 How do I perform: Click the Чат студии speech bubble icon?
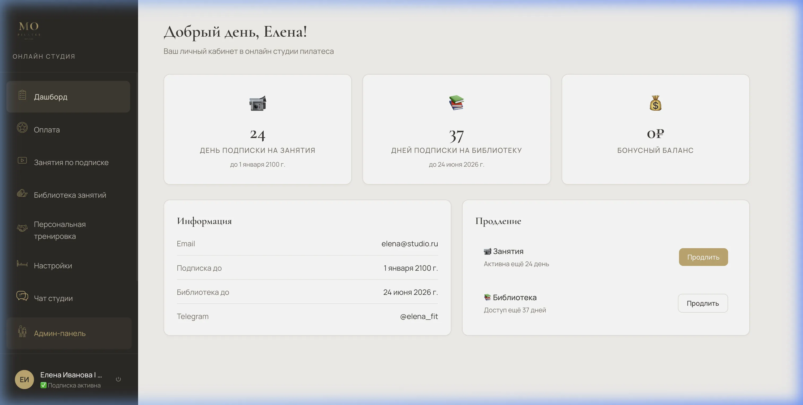(x=22, y=296)
